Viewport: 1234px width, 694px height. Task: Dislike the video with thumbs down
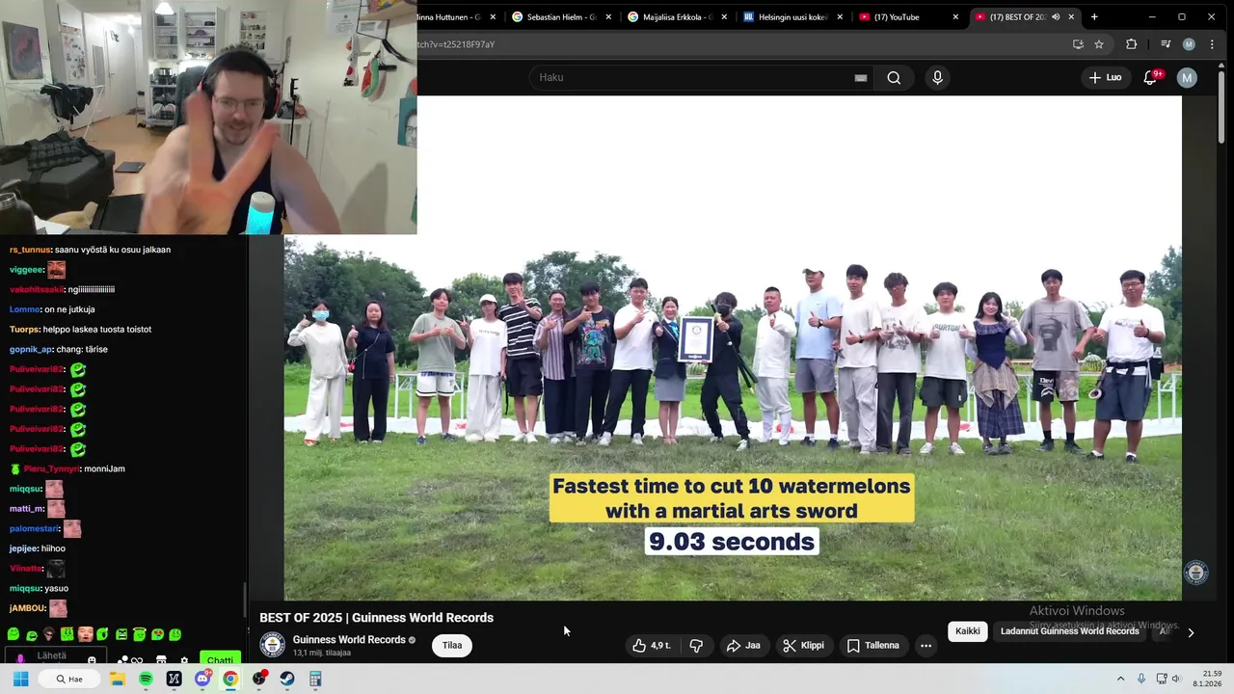[x=696, y=646]
